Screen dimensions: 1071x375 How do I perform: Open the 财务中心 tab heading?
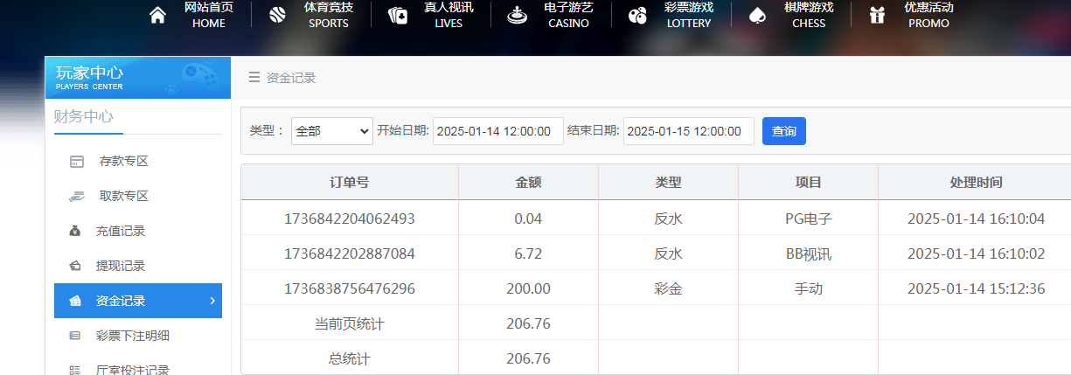coord(83,116)
